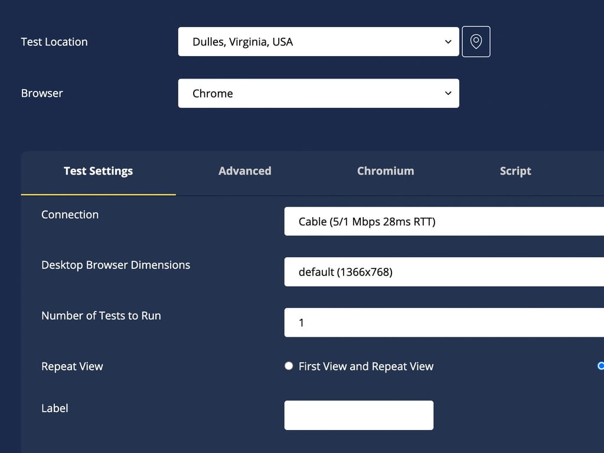Select the Chromium tab
The height and width of the screenshot is (453, 604).
(386, 171)
